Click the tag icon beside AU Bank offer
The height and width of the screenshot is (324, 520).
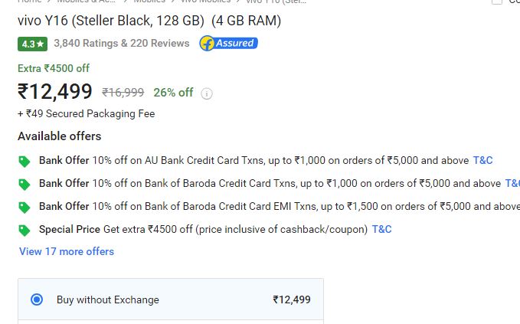pyautogui.click(x=25, y=162)
